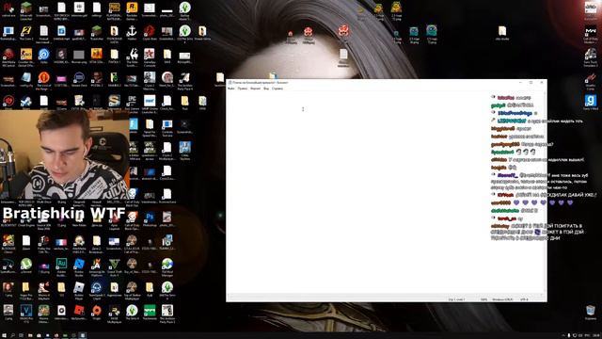Open the Windows Start menu

[4, 335]
